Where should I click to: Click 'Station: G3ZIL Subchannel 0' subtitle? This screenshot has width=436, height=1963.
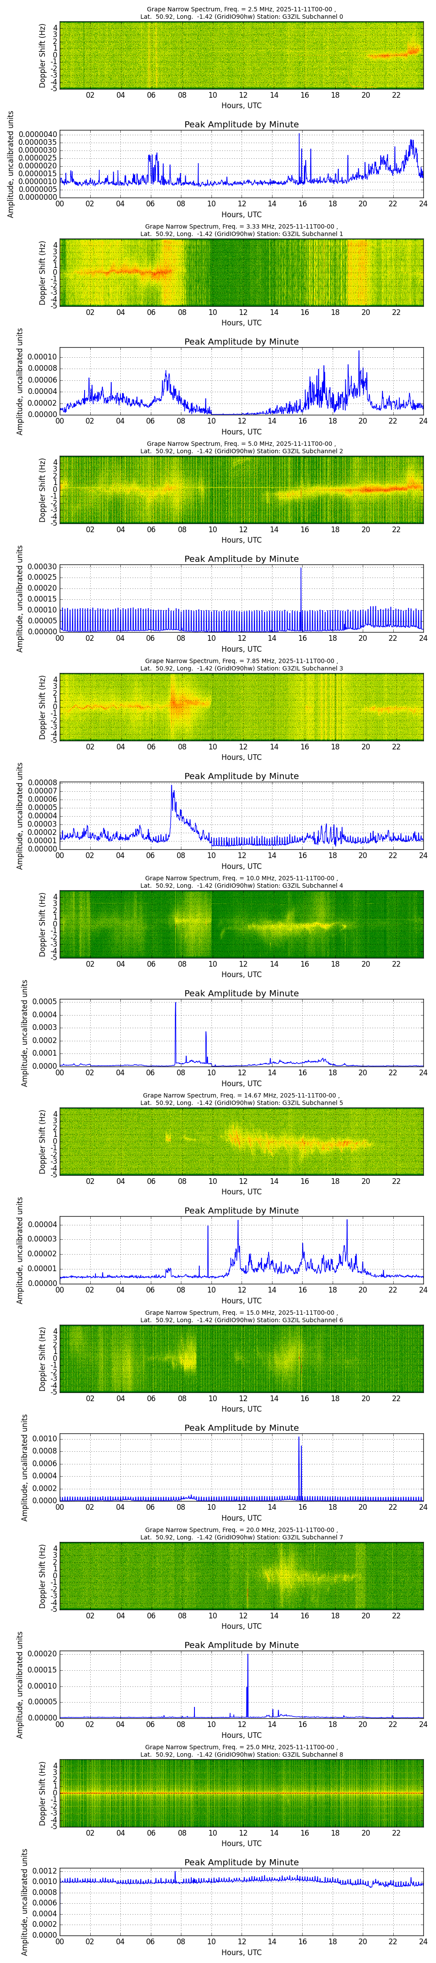tap(300, 17)
